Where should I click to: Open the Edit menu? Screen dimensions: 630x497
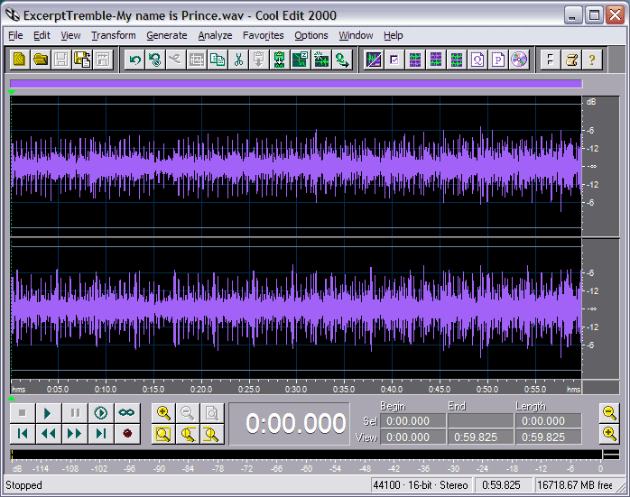[x=42, y=36]
